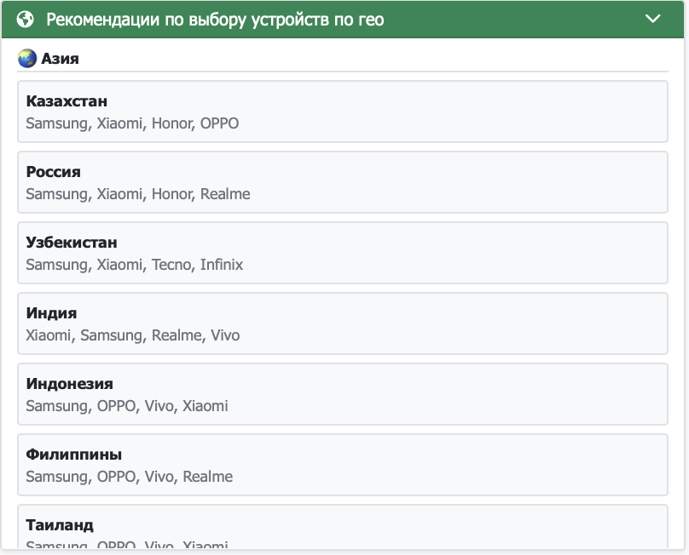This screenshot has width=689, height=555.
Task: Choose the Индия country name
Action: tap(51, 313)
